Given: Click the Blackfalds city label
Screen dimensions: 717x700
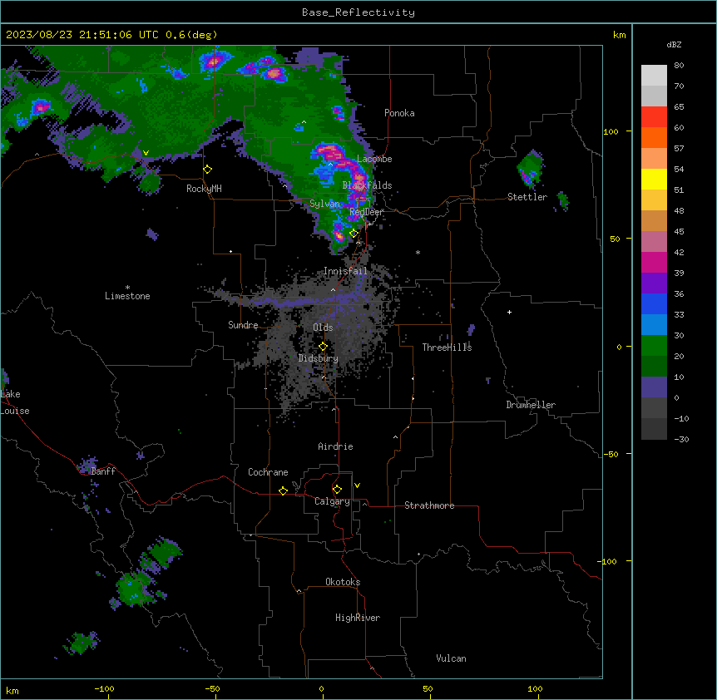Looking at the screenshot, I should (367, 185).
